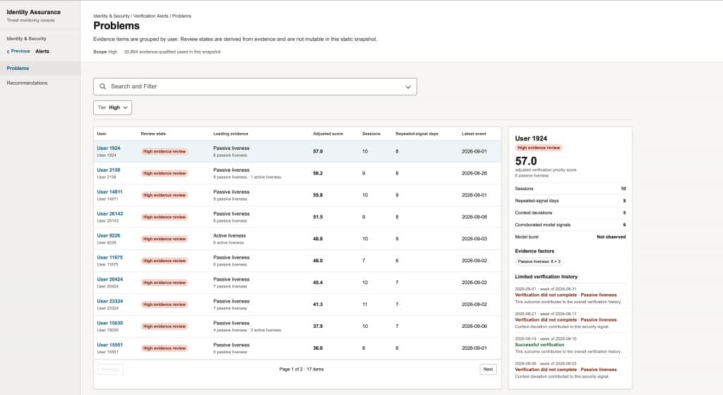723x395 pixels.
Task: Open User 9226 link
Action: click(x=108, y=235)
